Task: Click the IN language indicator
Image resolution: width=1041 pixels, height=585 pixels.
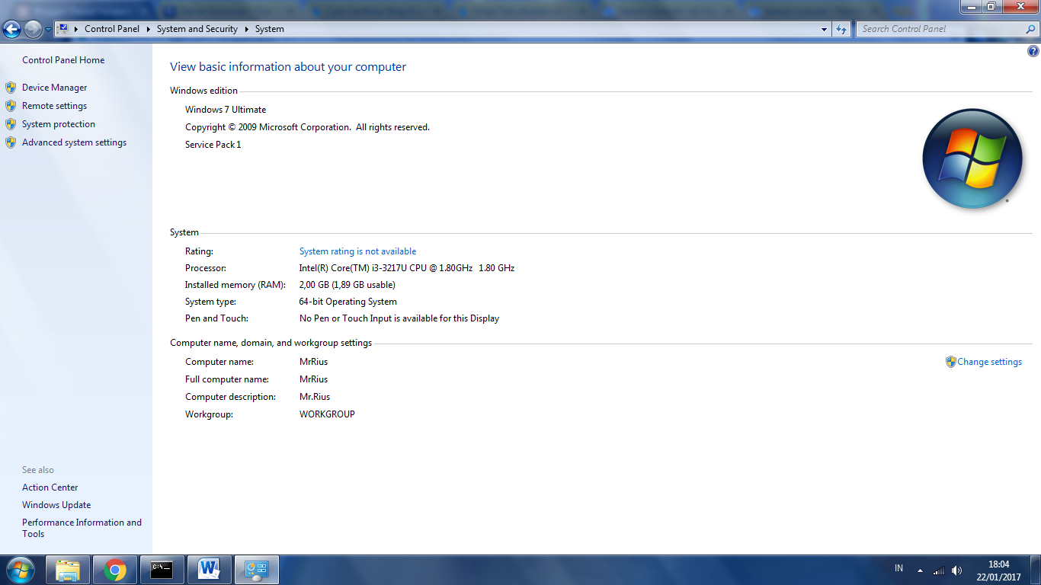Action: click(899, 569)
